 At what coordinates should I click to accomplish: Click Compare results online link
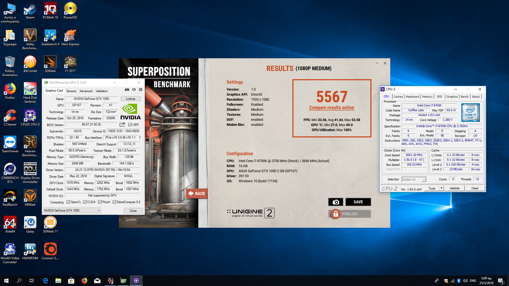[x=332, y=108]
